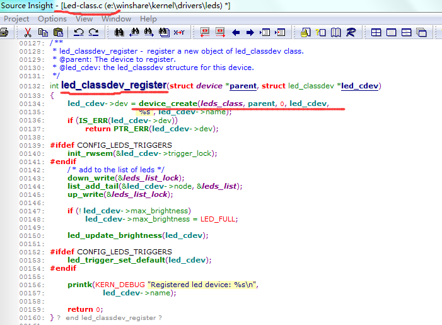Click list_add_tail call on line 144
Screen dimensions: 442x325
pos(93,186)
